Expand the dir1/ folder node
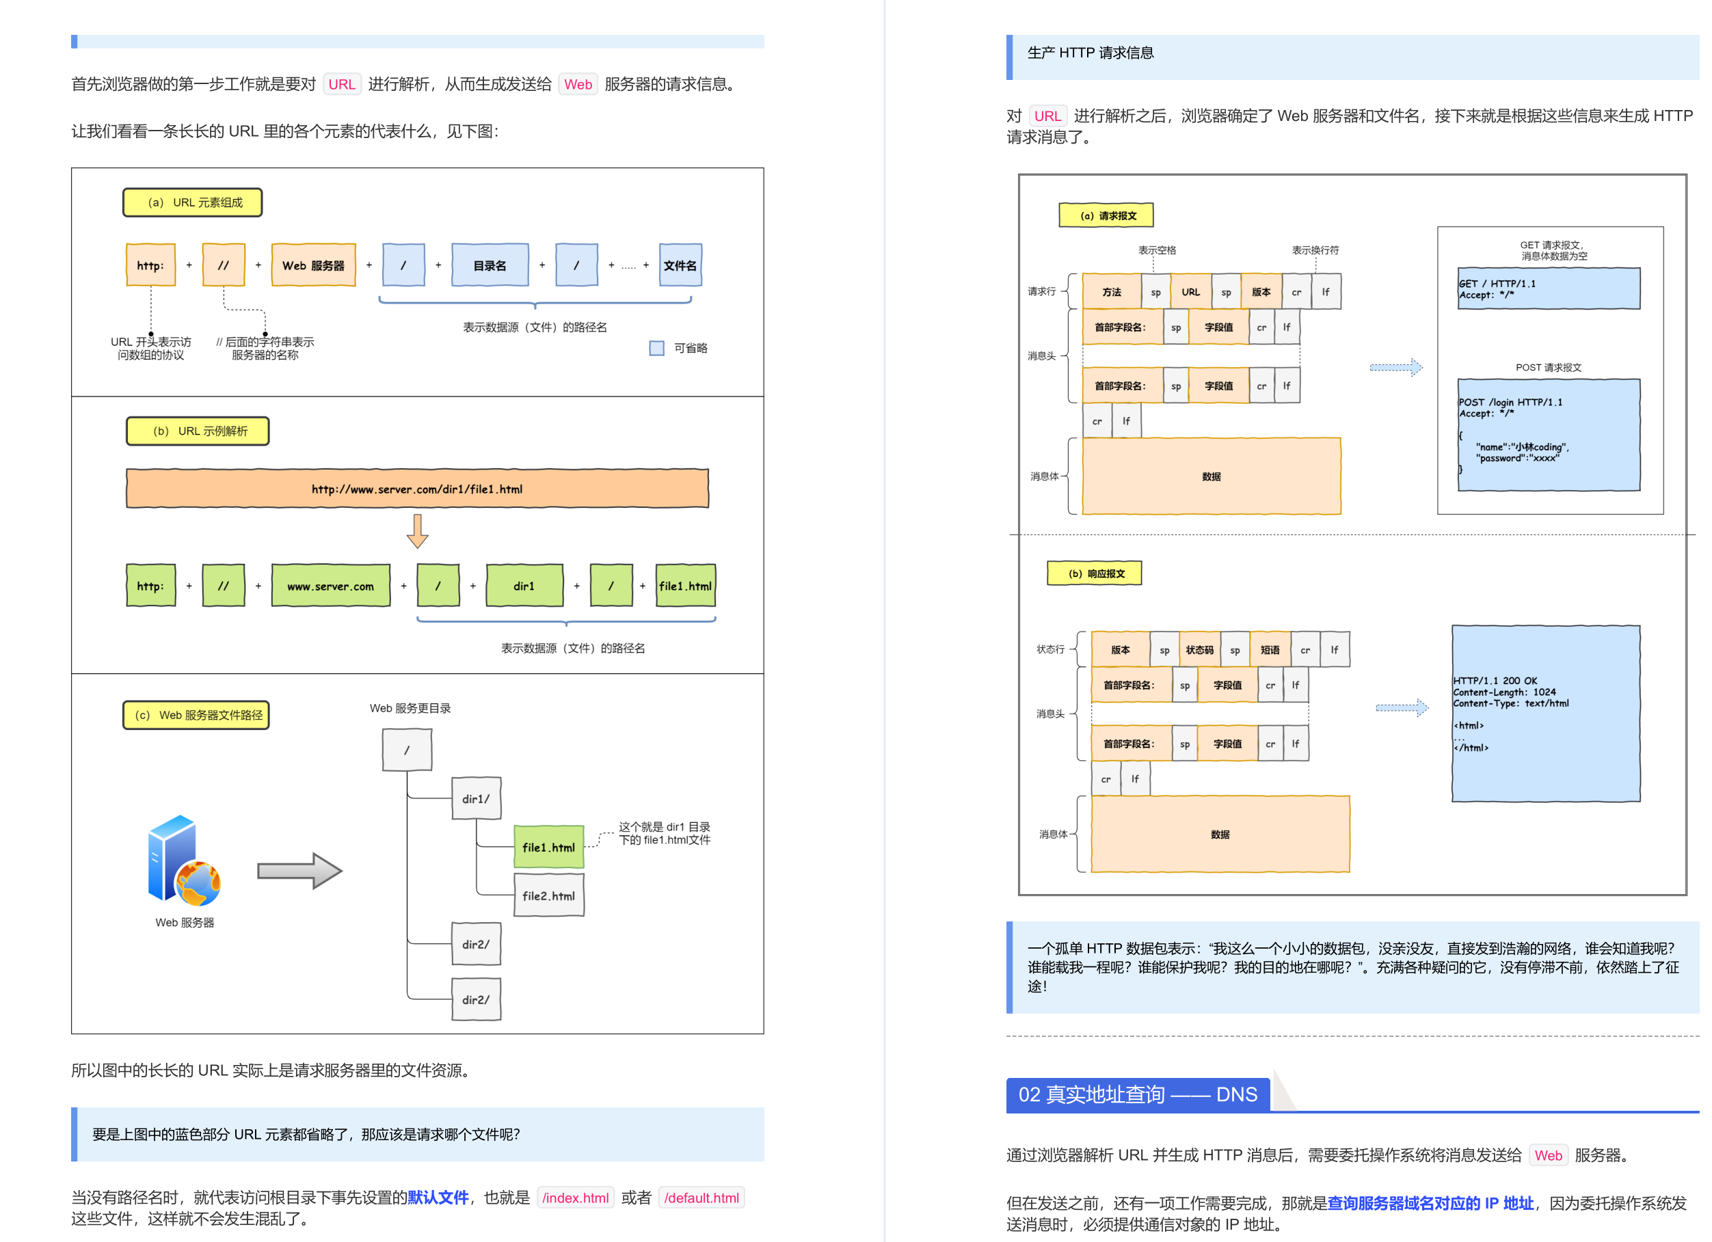Image resolution: width=1712 pixels, height=1242 pixels. (x=476, y=798)
